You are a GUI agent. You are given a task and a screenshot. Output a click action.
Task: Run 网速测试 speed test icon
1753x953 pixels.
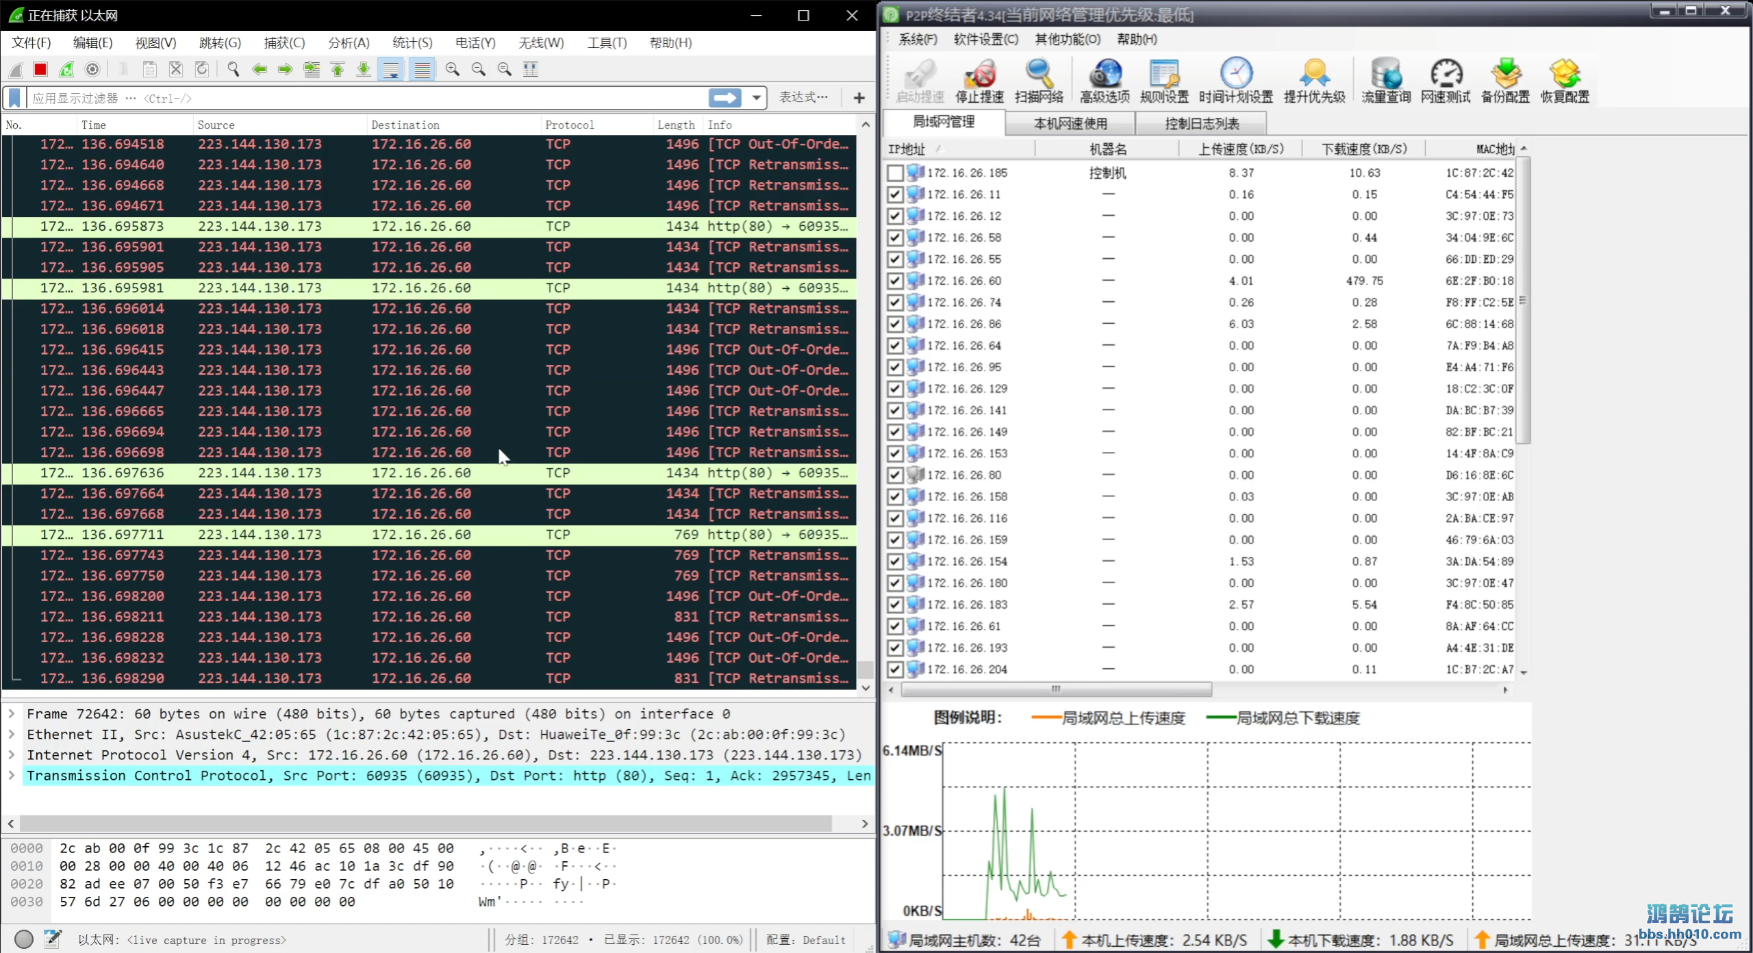[x=1446, y=81]
